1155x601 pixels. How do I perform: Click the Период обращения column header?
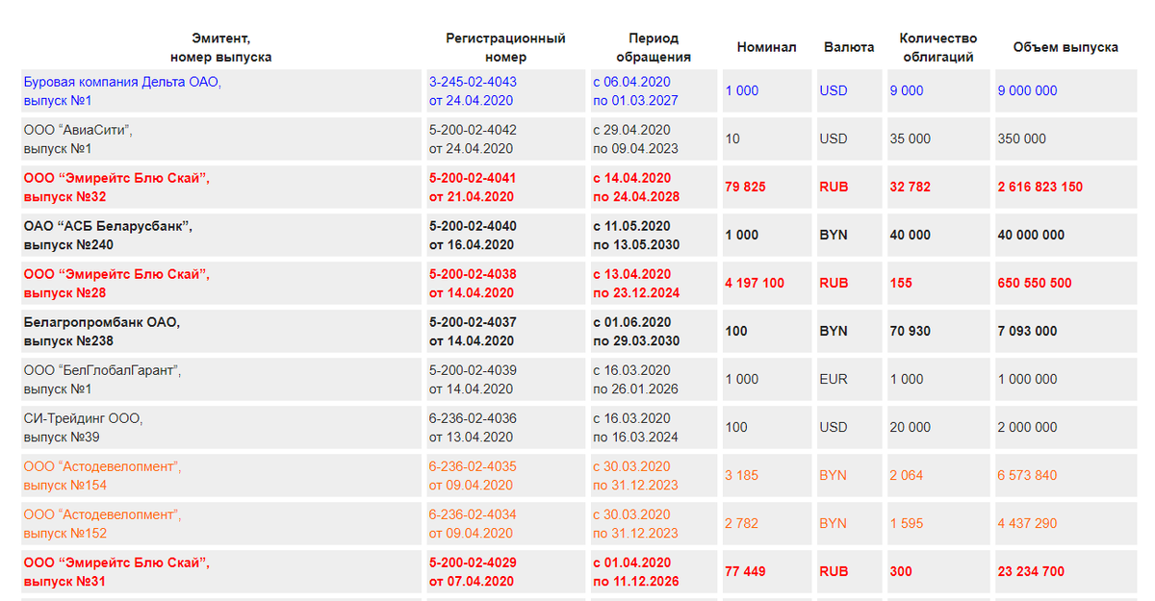click(654, 47)
